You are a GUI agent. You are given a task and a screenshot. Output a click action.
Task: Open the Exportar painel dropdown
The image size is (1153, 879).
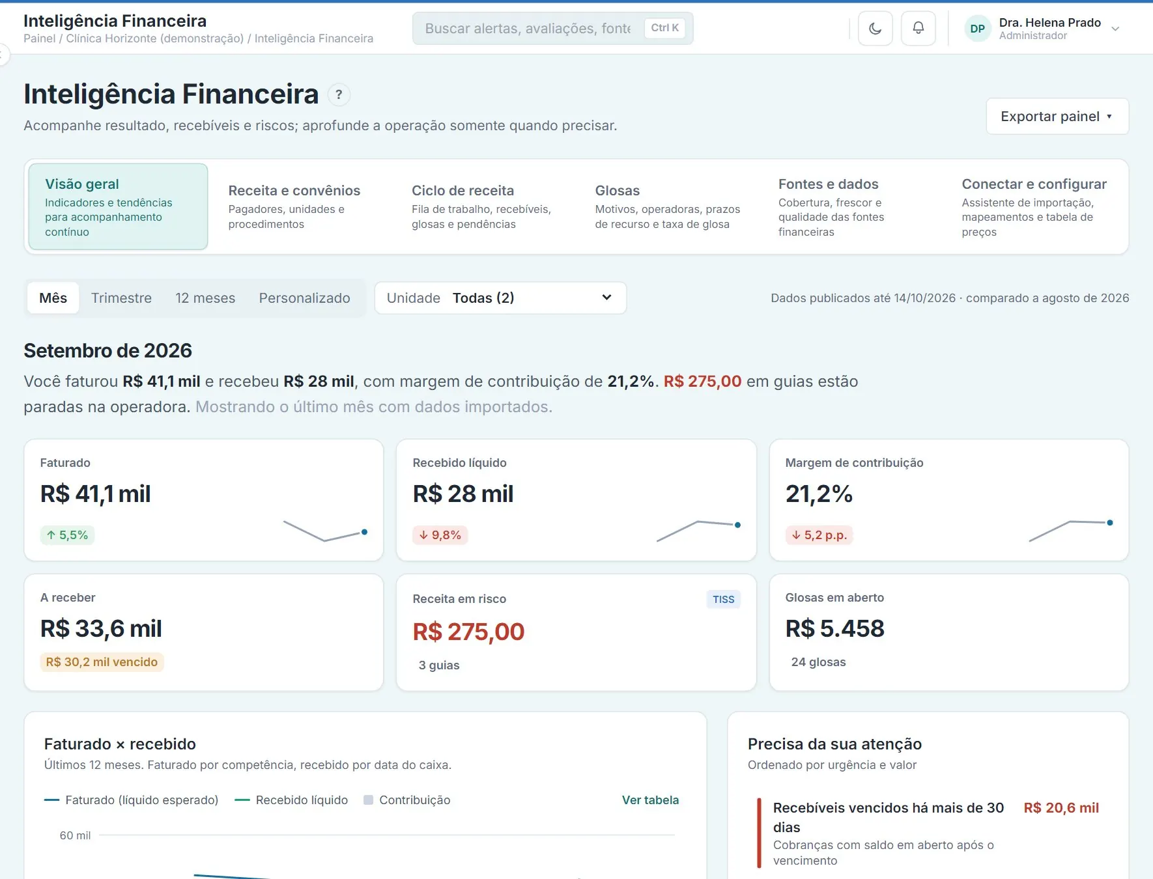[1057, 117]
